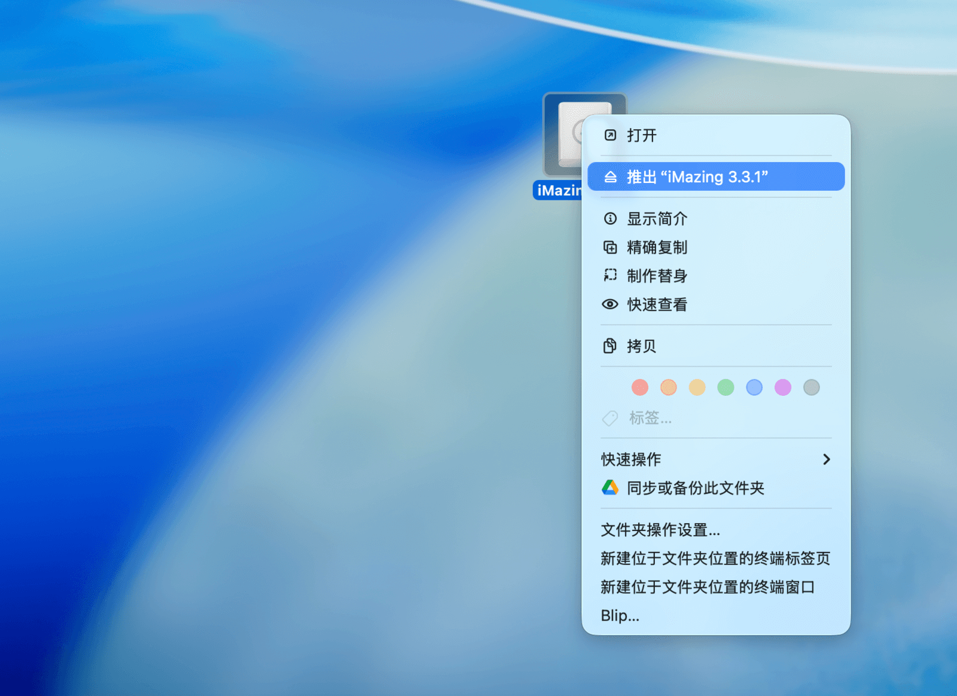The image size is (957, 696).
Task: Select 新建位于文件夹位置的终端窗口
Action: click(708, 587)
